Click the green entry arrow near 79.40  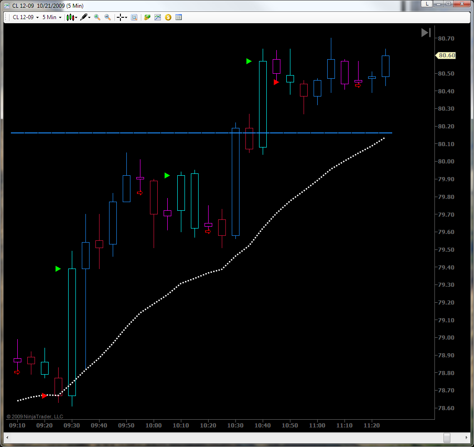pyautogui.click(x=58, y=269)
